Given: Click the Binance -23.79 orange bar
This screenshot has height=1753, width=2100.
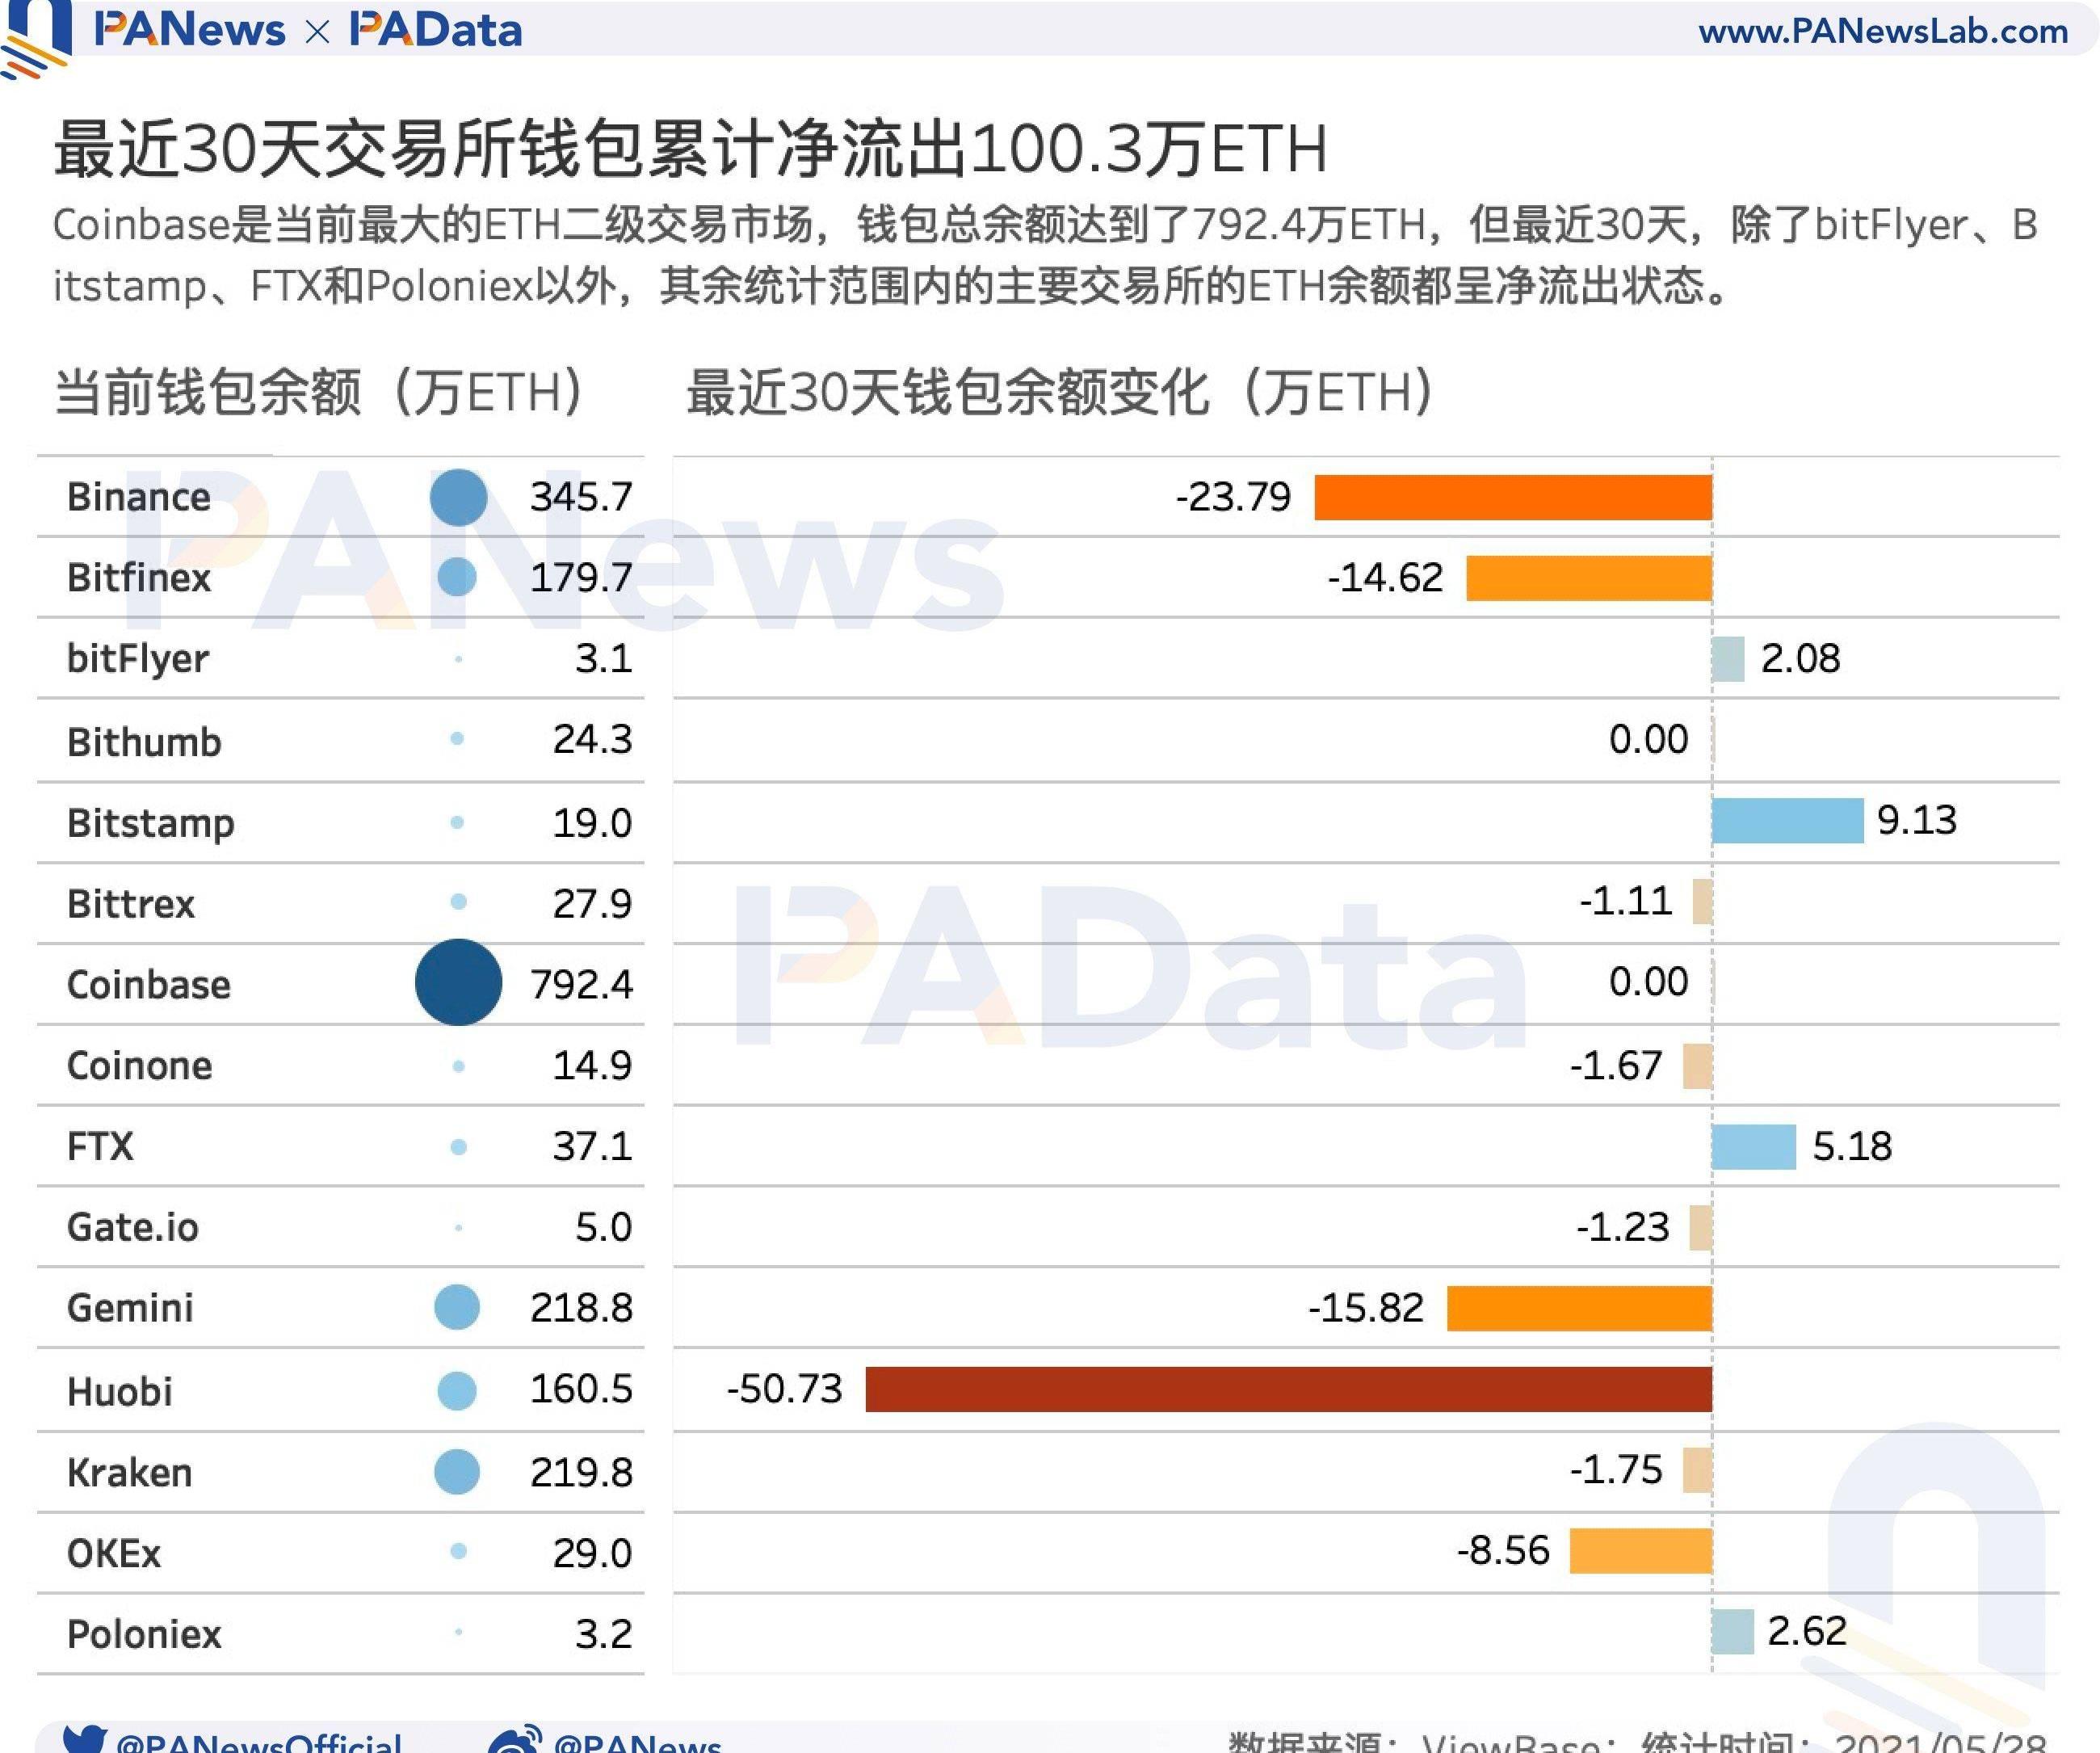Looking at the screenshot, I should (x=1512, y=497).
